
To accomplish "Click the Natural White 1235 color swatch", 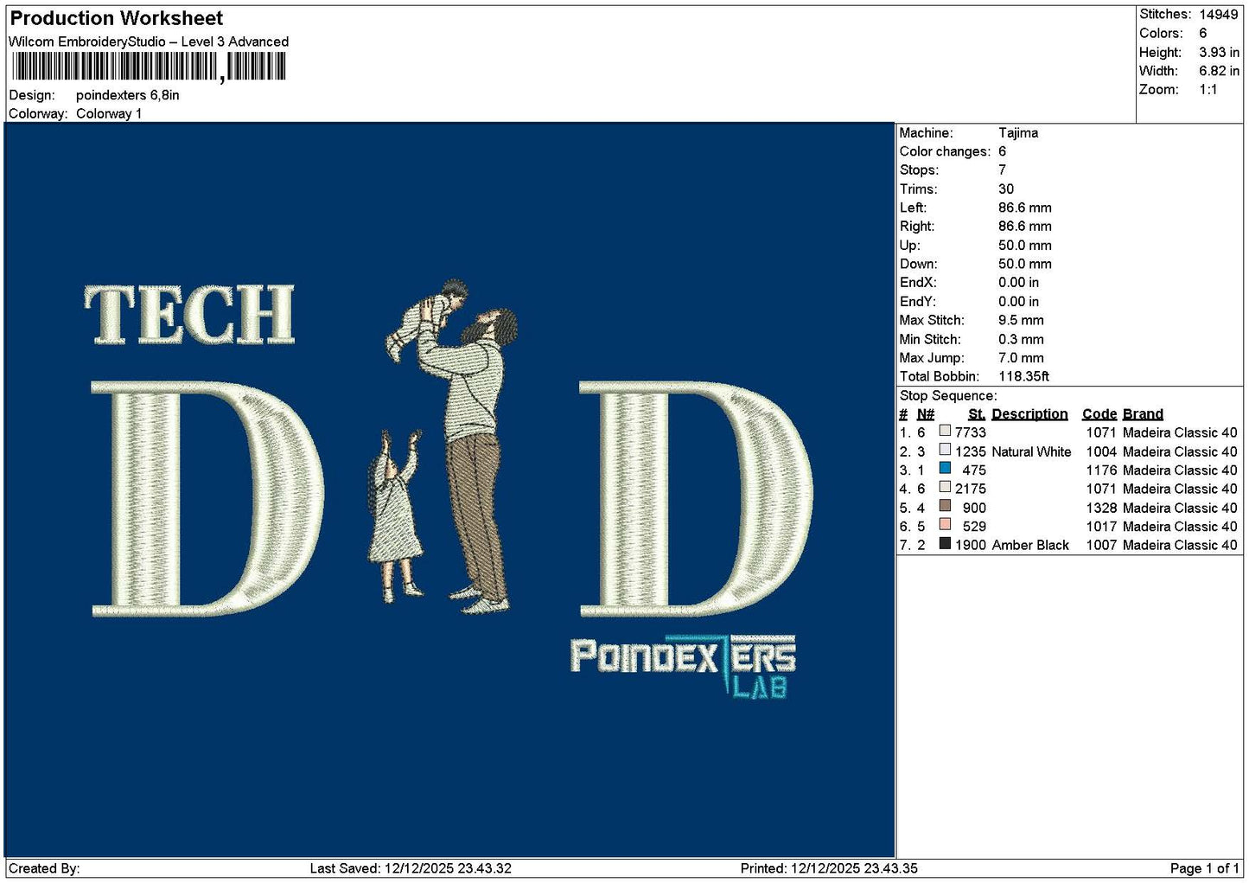I will pyautogui.click(x=945, y=450).
